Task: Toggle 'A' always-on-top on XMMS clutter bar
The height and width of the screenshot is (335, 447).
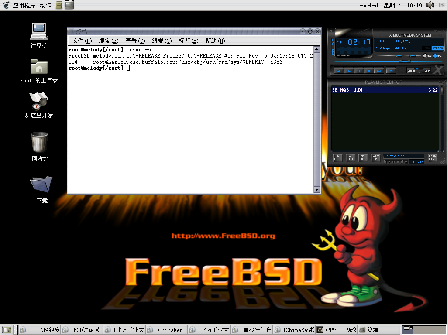Action: [333, 44]
